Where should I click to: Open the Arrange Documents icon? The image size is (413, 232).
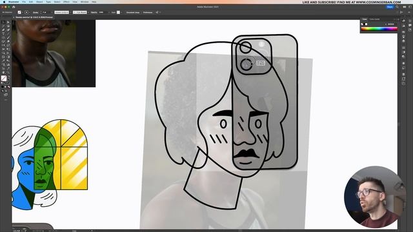(x=405, y=7)
